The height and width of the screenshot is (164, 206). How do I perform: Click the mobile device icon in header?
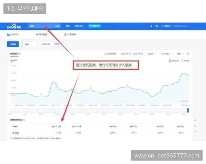tap(150, 26)
